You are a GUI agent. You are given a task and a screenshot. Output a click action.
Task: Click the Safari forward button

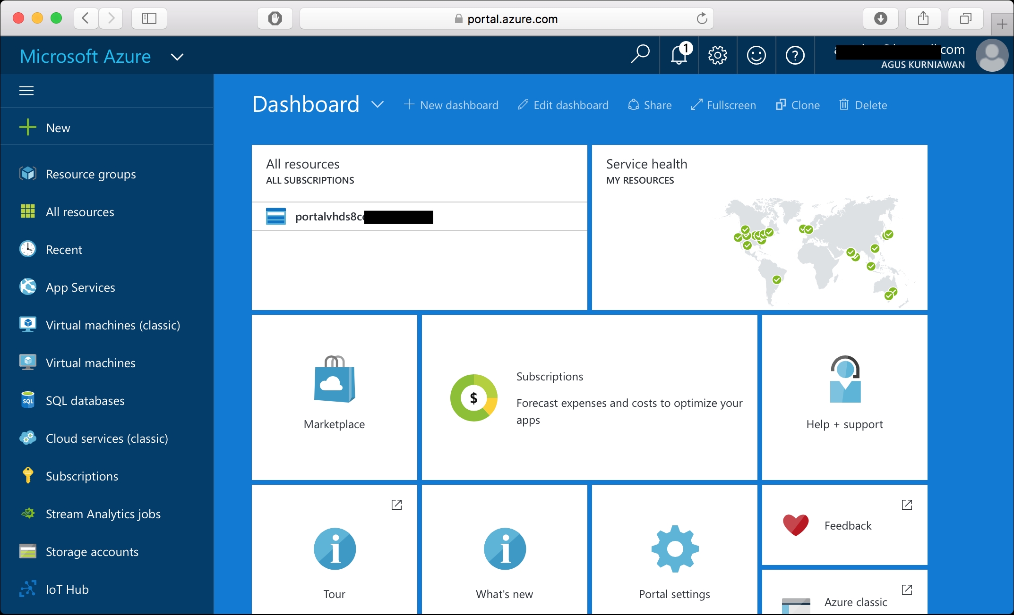[111, 18]
